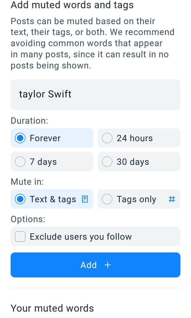Click the page icon beside Text & tags

85,199
